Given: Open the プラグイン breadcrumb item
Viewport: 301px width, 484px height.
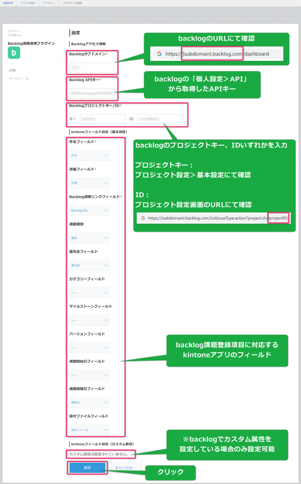Looking at the screenshot, I should [48, 3].
